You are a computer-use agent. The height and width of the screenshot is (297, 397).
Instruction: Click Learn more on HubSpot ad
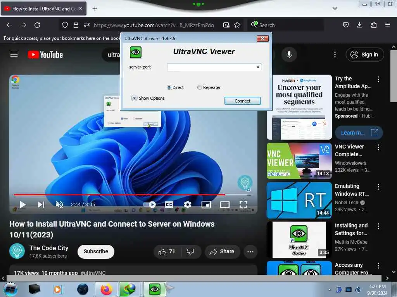(359, 133)
